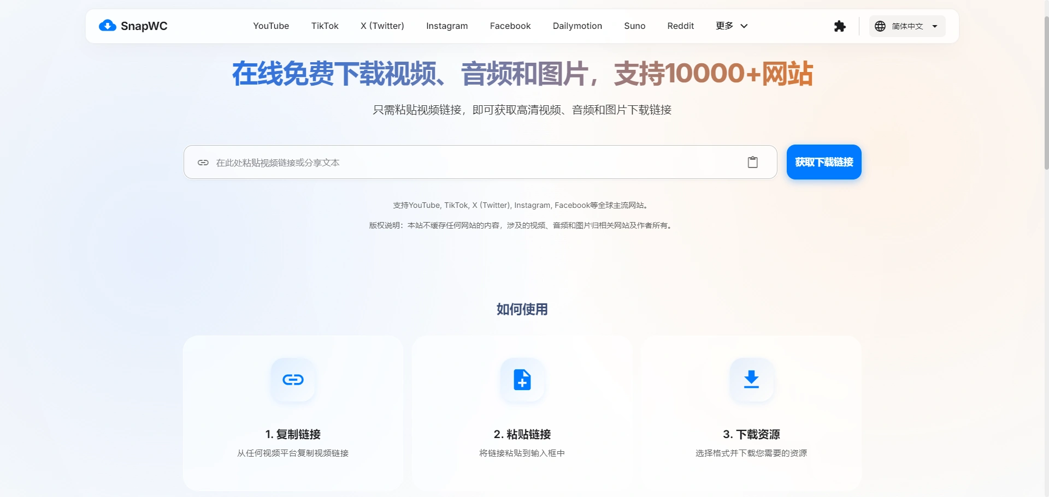Screen dimensions: 1049x497
Task: Click inside the video link input field
Action: click(x=437, y=162)
